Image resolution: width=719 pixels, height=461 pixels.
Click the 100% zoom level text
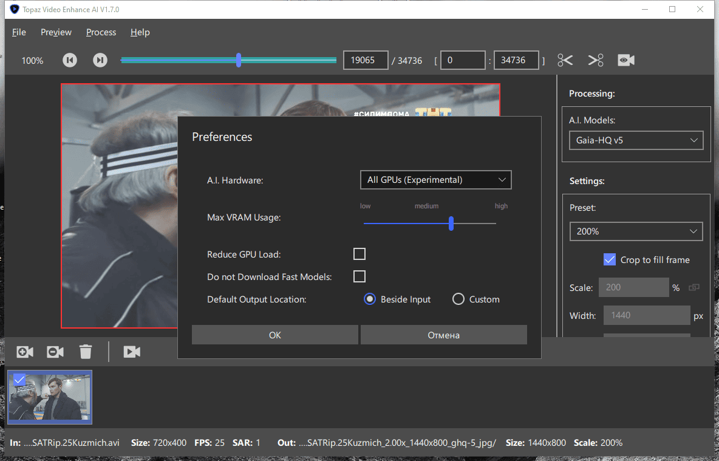pyautogui.click(x=32, y=61)
